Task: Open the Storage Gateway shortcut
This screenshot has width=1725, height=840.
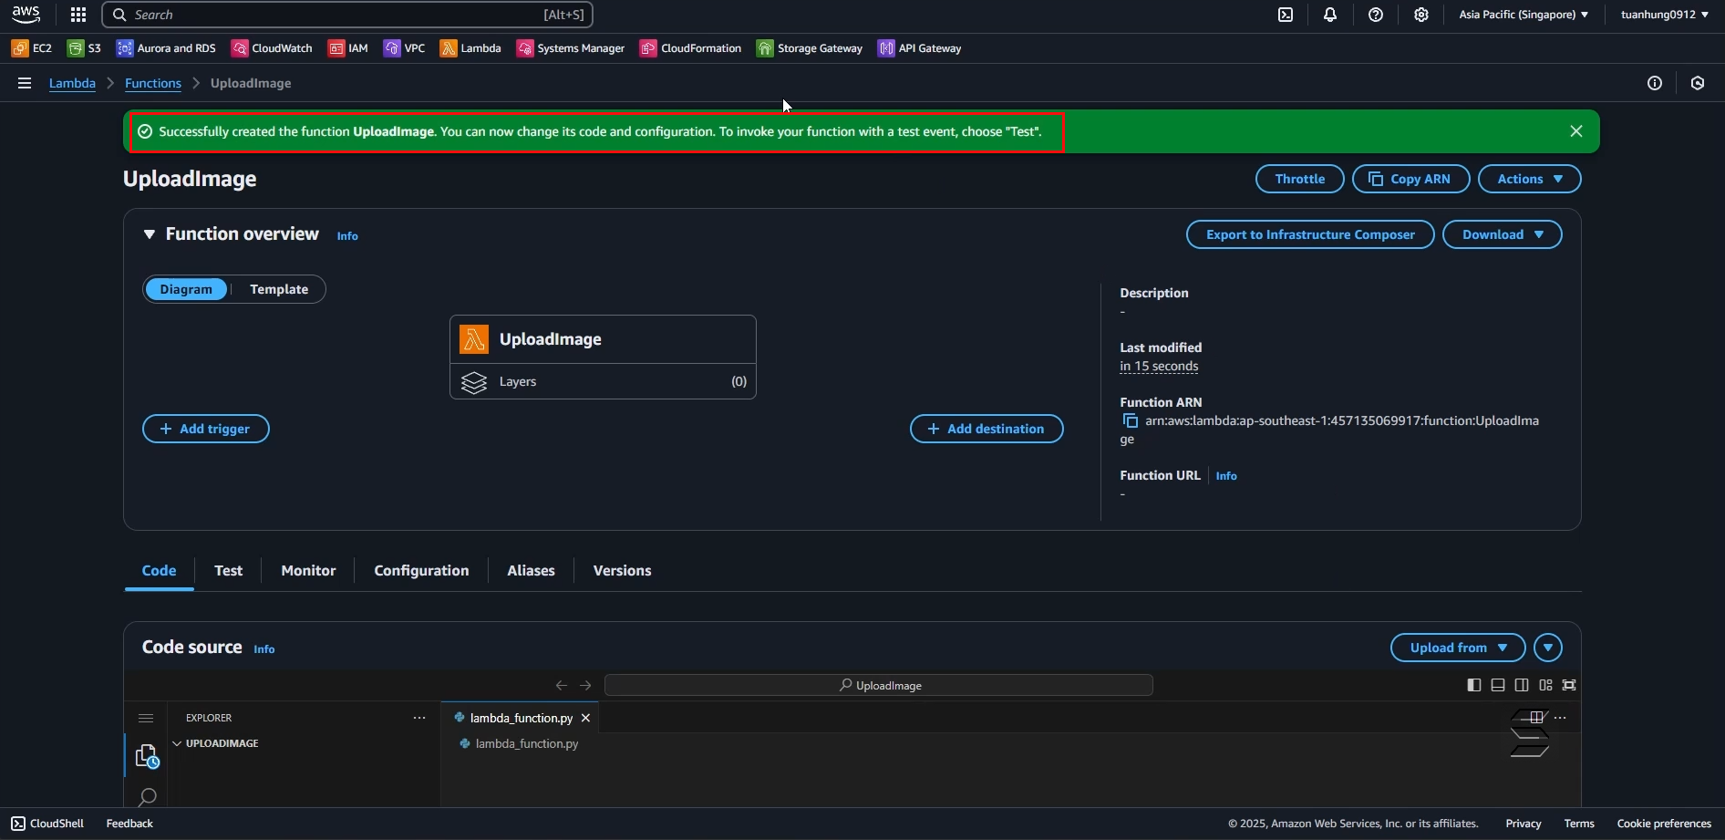Action: pyautogui.click(x=810, y=48)
